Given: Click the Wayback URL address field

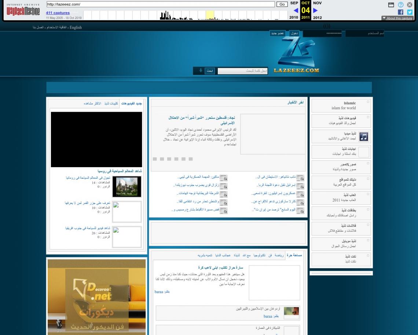Looking at the screenshot, I should (x=161, y=4).
